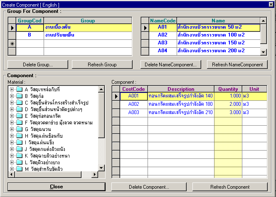Click the Description column header
Viewport: 276px width, 197px height.
click(181, 89)
